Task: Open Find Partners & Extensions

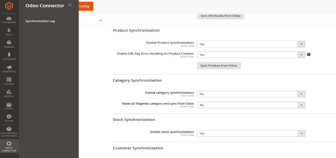Action: [x=9, y=132]
